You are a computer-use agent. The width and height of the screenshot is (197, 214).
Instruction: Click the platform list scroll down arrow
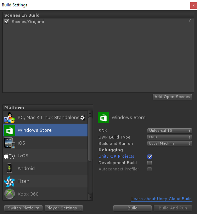pos(90,197)
